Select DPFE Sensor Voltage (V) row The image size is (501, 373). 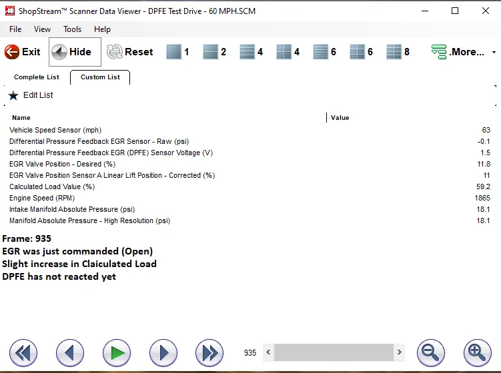250,153
